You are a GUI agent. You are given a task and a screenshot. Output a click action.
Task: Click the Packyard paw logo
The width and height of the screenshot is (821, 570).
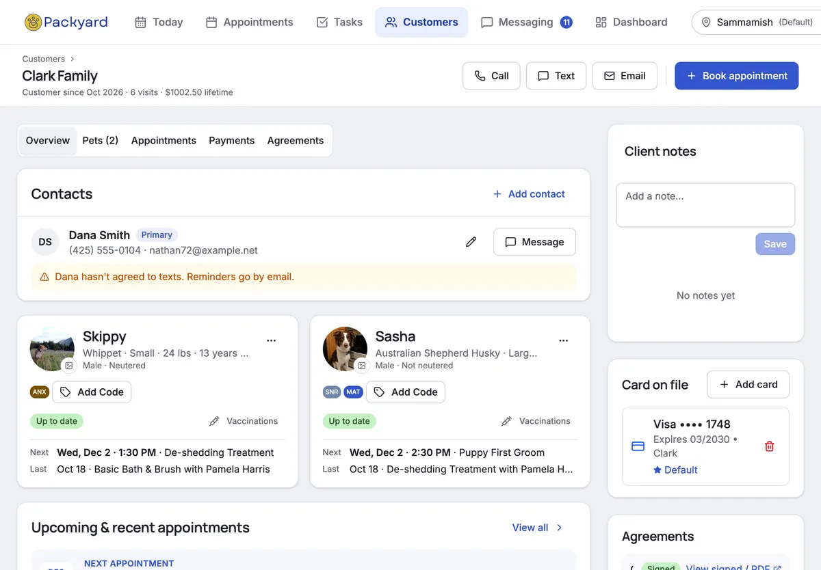click(x=33, y=23)
